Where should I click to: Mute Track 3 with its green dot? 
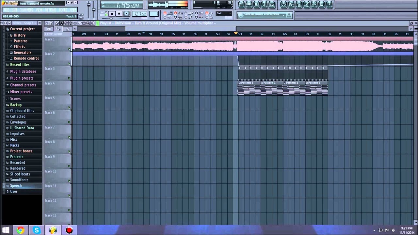tap(69, 78)
